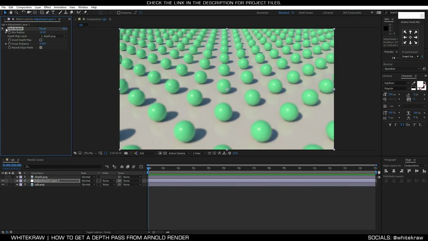Choose the Type tool
Screen dimensions: 428x241
pos(53,12)
